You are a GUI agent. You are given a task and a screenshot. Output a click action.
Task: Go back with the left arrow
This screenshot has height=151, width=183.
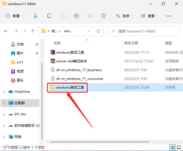point(6,31)
